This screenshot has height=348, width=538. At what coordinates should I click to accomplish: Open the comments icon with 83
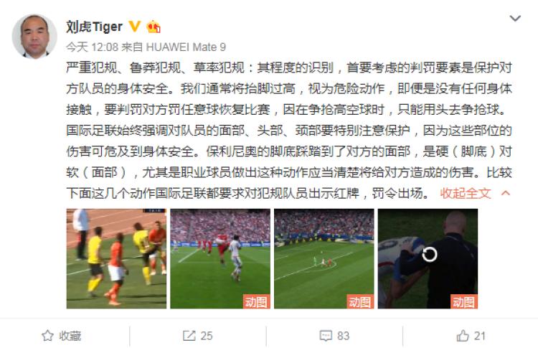point(326,336)
